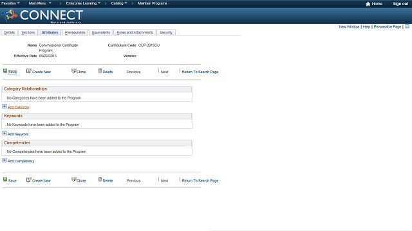Screen dimensions: 412x231
Task: Click the bottom Clone link
Action: coord(81,181)
